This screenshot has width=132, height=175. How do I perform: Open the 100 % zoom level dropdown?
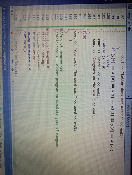click(x=12, y=22)
